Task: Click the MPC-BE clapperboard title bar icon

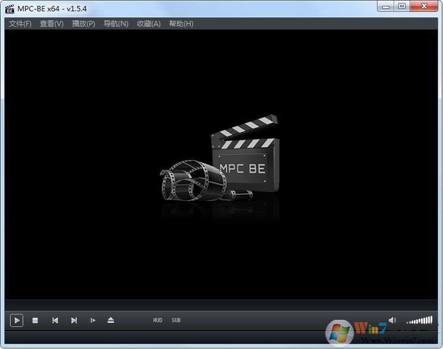Action: [10, 8]
